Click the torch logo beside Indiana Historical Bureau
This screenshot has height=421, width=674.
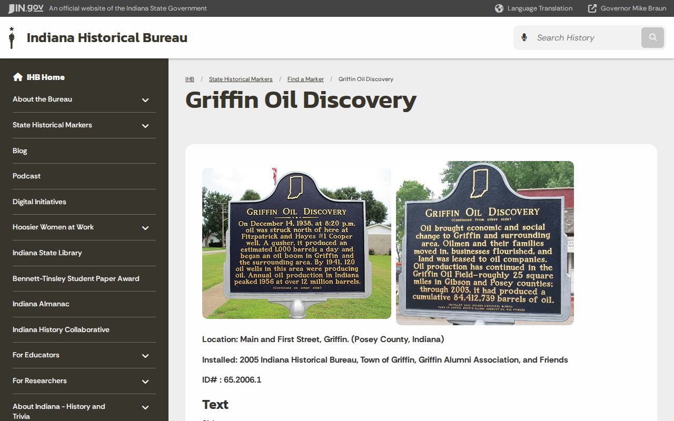tap(12, 38)
